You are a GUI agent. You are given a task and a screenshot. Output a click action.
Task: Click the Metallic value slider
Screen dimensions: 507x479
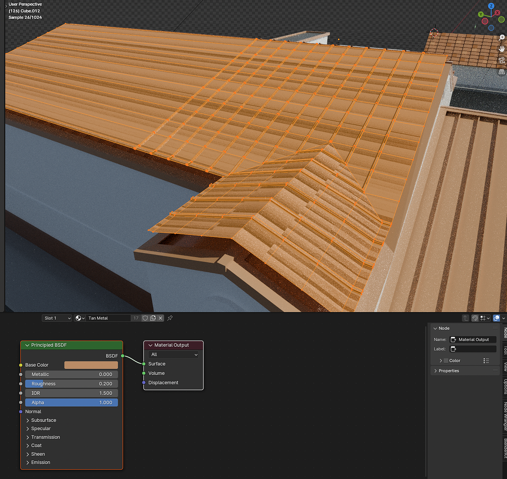click(71, 374)
